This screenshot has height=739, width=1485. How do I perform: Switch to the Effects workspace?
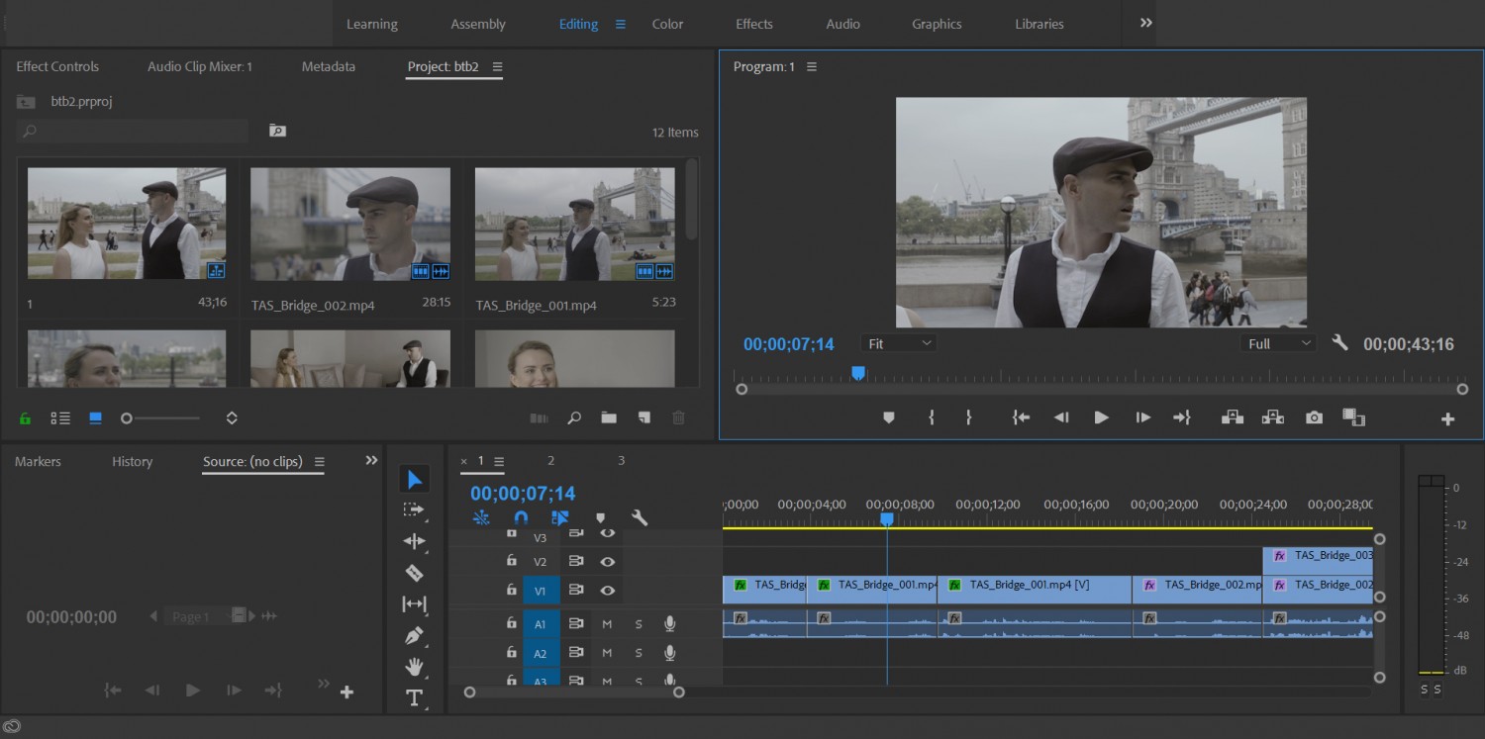pos(754,24)
